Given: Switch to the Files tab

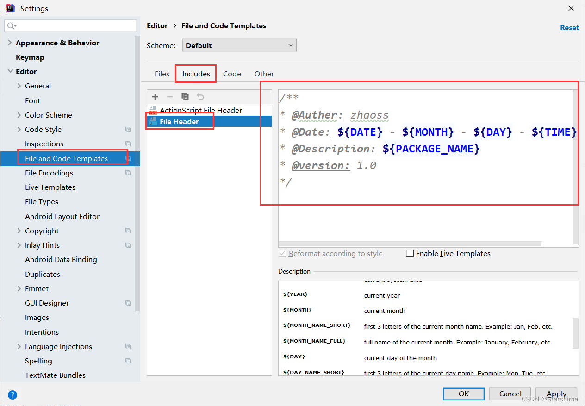Looking at the screenshot, I should coord(162,74).
